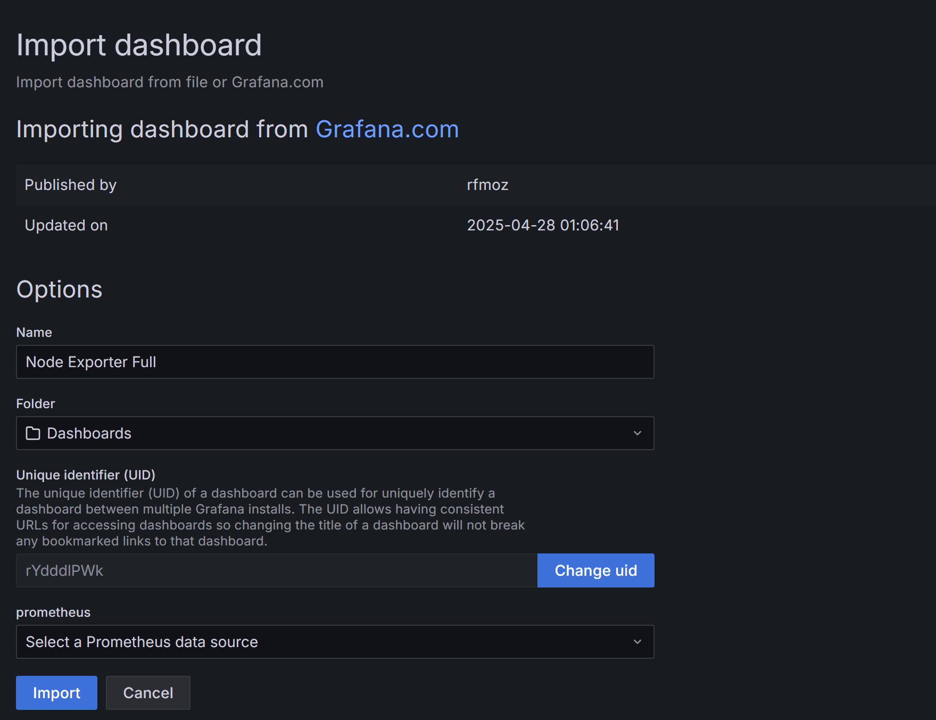Click the 'Import dashboard' page heading

tap(139, 45)
